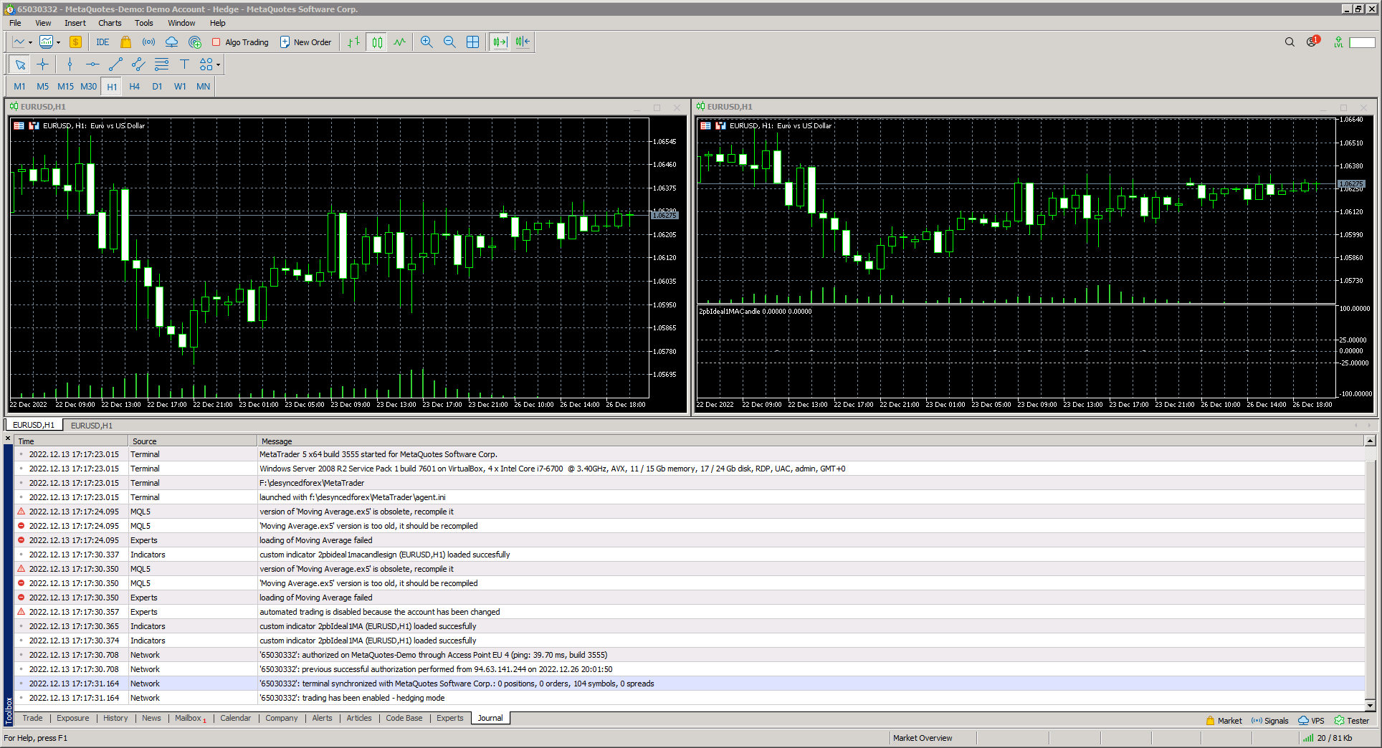Screen dimensions: 1382x748
Task: Enable the crosshair cursor mode
Action: [x=43, y=64]
